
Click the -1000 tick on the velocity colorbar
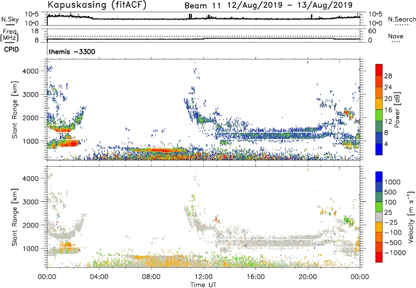point(395,253)
